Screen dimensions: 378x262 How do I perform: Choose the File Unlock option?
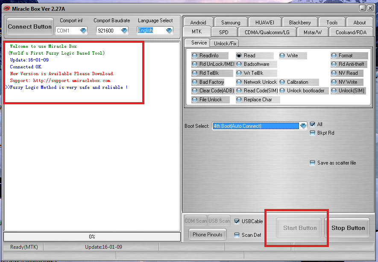click(194, 100)
